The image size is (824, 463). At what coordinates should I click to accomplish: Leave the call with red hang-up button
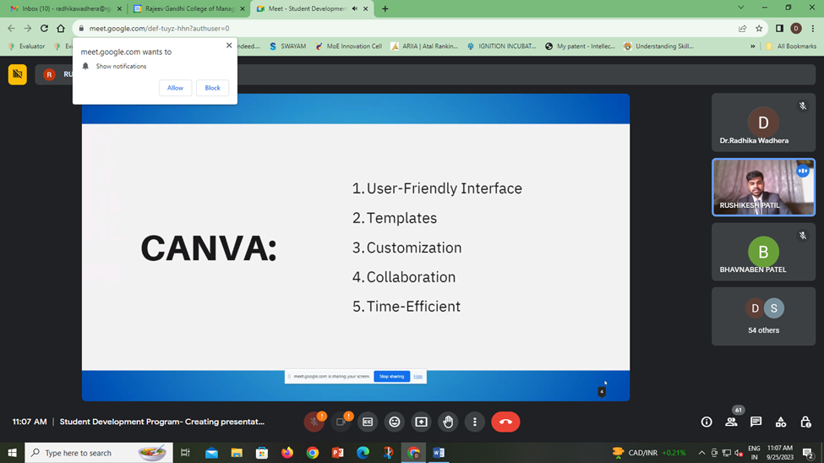coord(505,422)
